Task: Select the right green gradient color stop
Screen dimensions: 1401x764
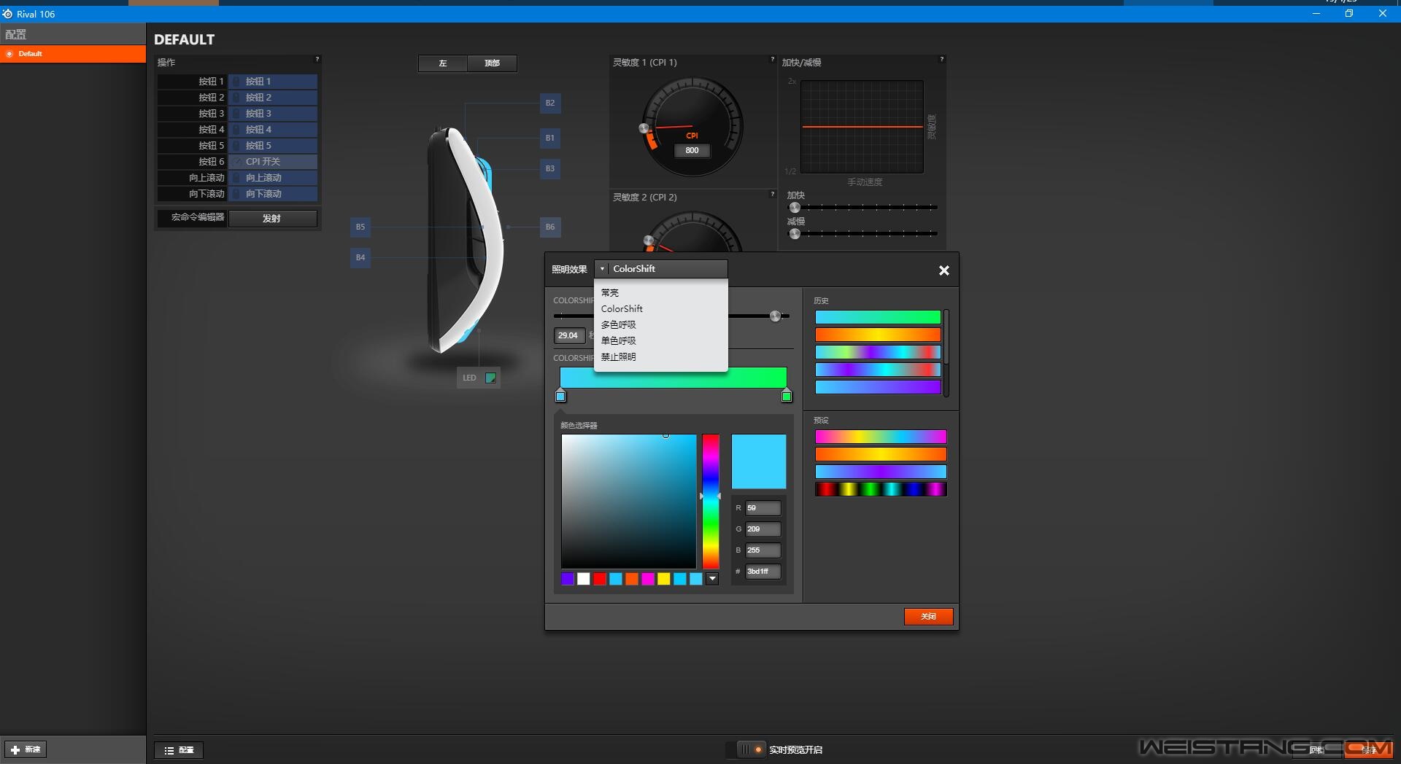Action: [x=787, y=396]
